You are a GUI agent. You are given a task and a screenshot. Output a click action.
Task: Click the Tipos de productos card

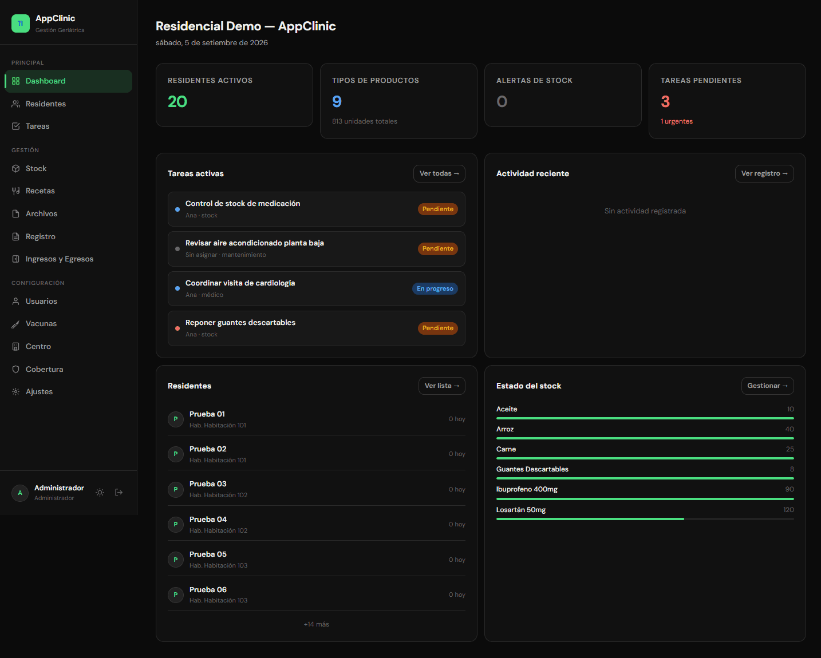point(399,101)
